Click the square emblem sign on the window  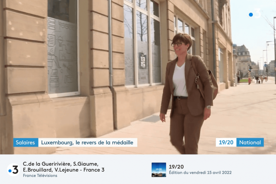point(143,61)
